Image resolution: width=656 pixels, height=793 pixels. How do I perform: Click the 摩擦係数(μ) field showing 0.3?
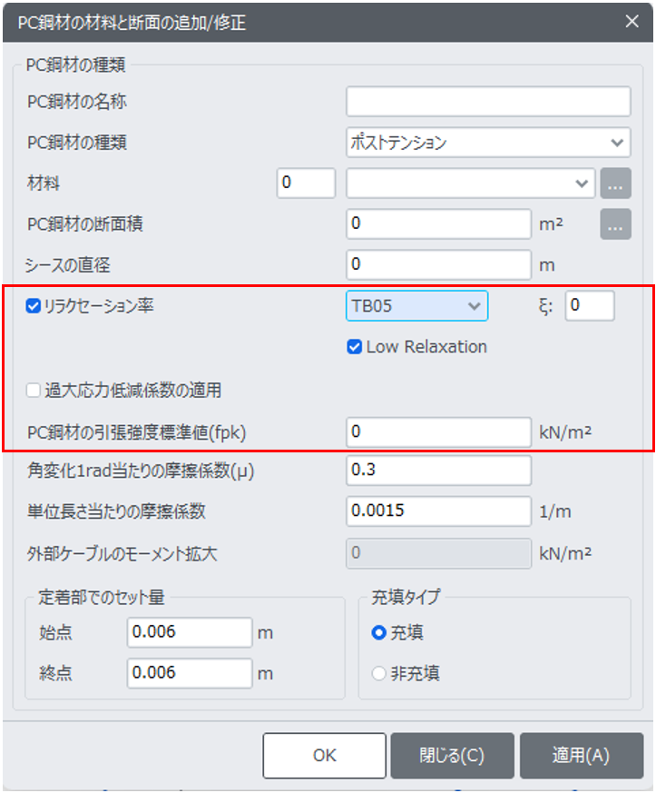pos(438,471)
